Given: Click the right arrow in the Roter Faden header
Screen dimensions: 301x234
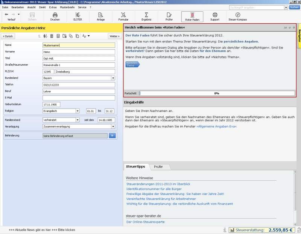Looking at the screenshot, I should [x=294, y=27].
